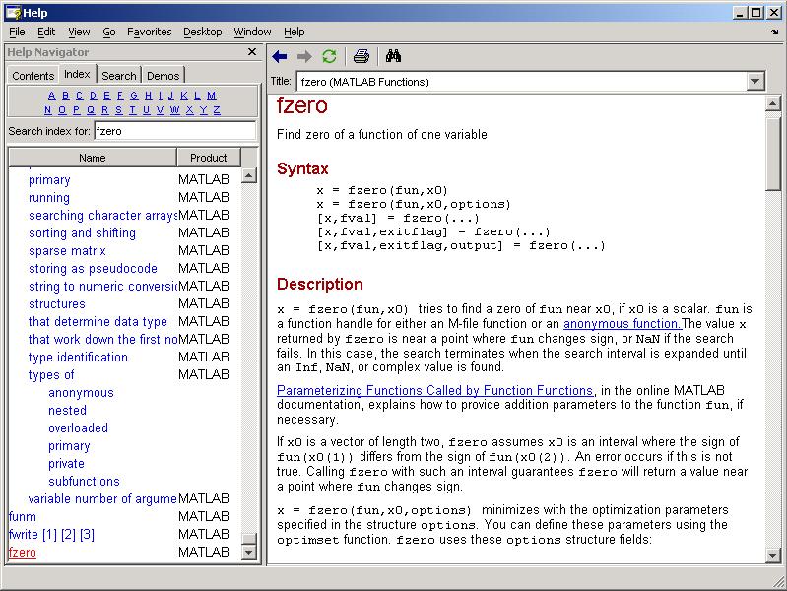Follow the 'anonymous function' hyperlink

tap(622, 324)
